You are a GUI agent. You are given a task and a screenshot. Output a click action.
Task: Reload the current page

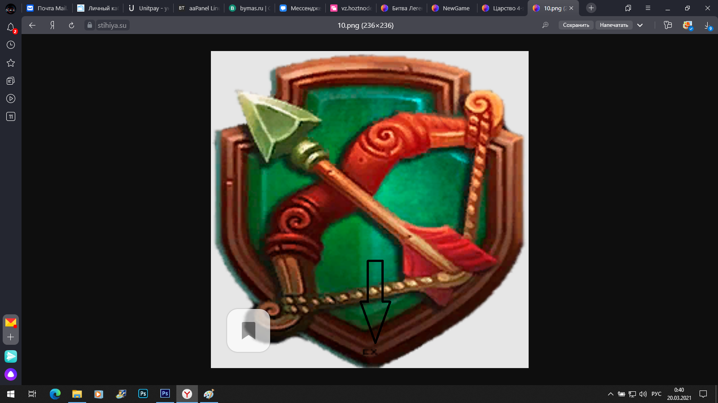point(71,26)
